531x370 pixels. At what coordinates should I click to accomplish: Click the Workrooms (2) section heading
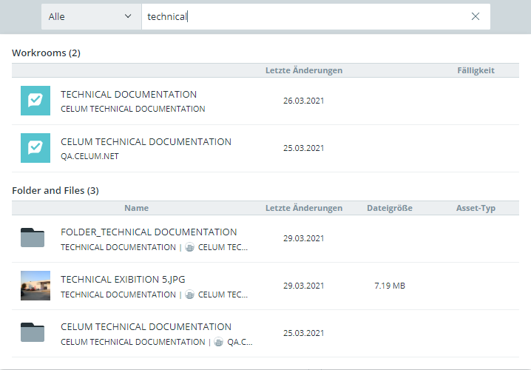click(x=46, y=53)
